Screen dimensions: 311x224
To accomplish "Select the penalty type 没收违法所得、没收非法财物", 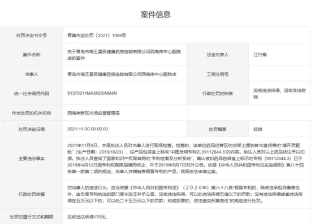I will 279,94.
